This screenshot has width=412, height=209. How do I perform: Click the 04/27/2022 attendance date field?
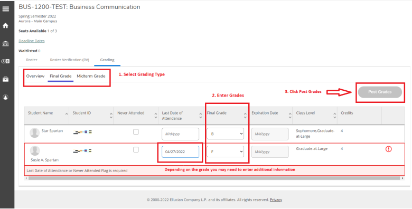[180, 152]
